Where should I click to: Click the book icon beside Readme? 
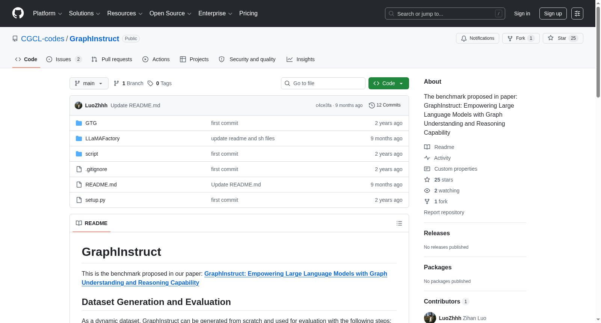(427, 147)
